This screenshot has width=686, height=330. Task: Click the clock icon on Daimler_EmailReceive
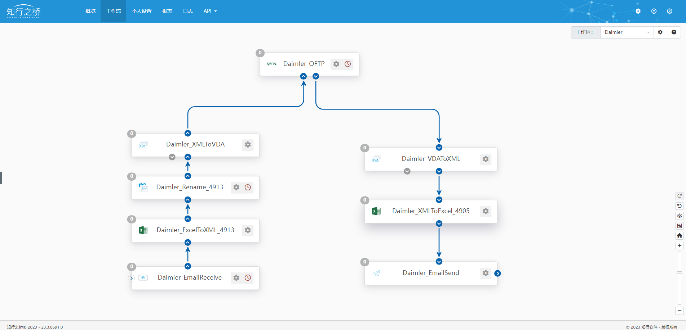(x=248, y=278)
